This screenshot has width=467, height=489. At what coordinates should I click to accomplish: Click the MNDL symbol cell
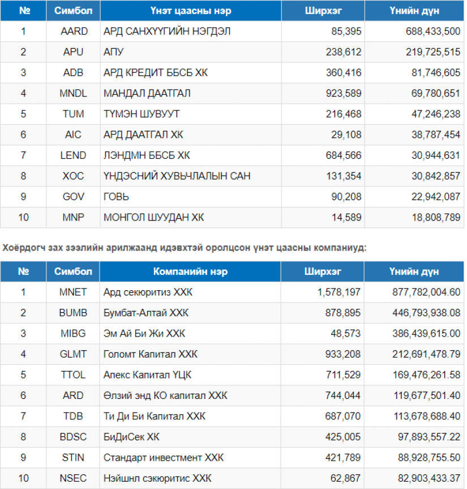(74, 93)
